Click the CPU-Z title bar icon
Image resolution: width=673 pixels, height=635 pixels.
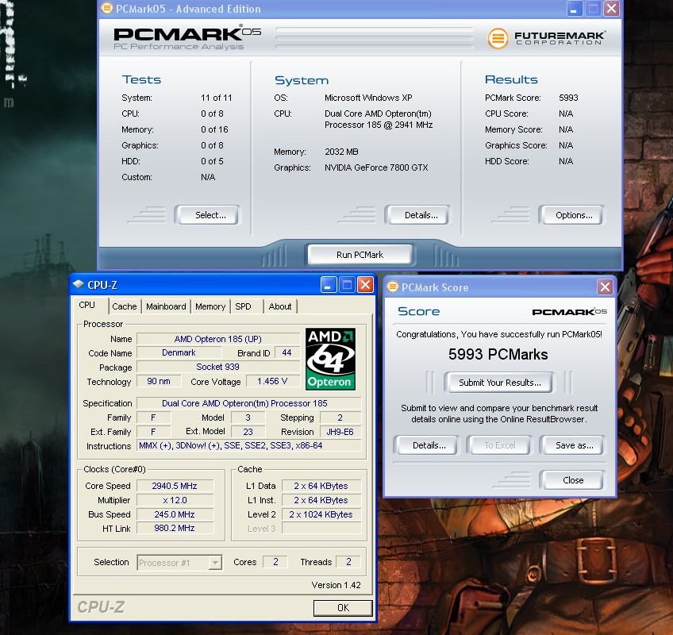[x=78, y=284]
